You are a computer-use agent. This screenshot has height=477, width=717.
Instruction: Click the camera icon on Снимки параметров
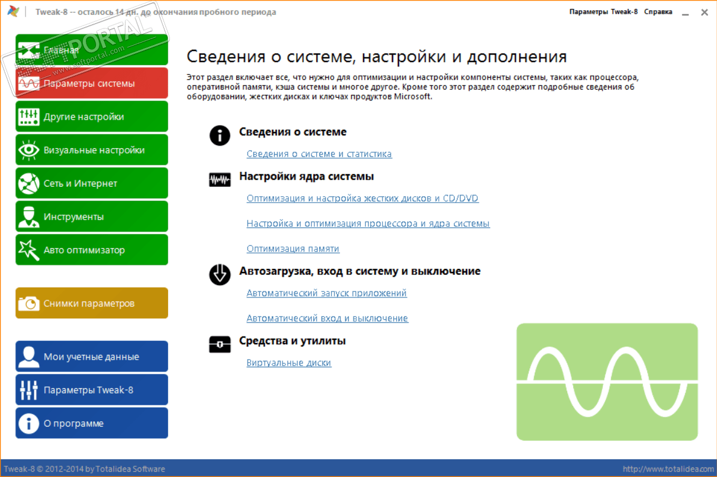pos(28,303)
